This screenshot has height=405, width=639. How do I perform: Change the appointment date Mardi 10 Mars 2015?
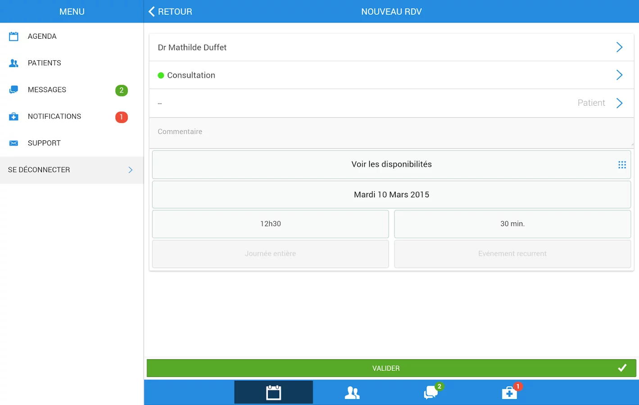pyautogui.click(x=391, y=194)
